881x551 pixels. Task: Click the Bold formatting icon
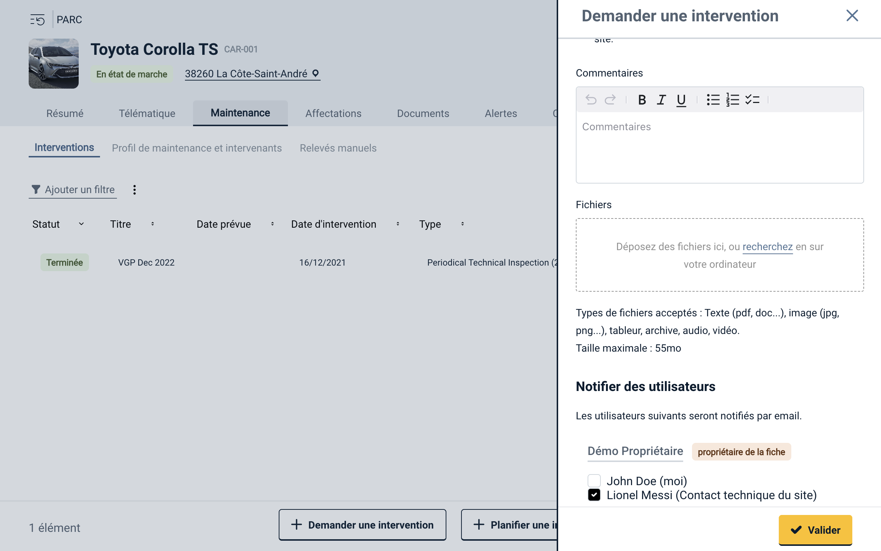tap(642, 100)
